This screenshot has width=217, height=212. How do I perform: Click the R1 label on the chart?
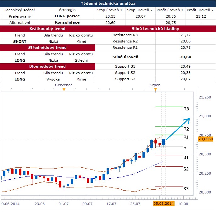click(186, 137)
